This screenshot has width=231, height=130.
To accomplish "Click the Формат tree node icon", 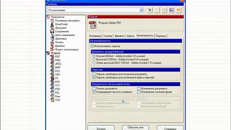I will (x=48, y=53).
